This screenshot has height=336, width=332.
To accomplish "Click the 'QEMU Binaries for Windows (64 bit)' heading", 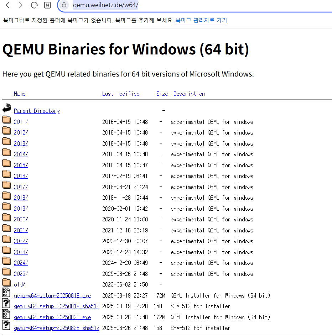I will click(x=126, y=49).
